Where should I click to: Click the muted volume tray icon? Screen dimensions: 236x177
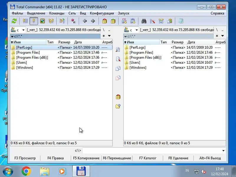(x=204, y=171)
